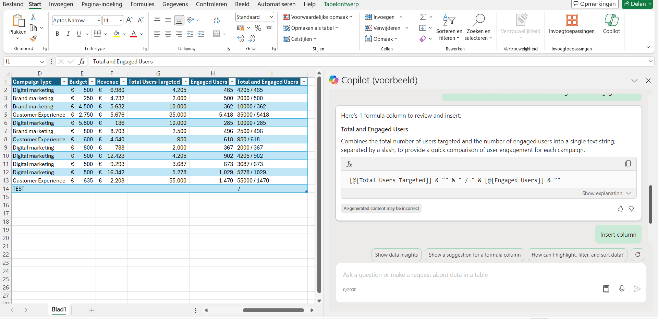
Task: Click Show data insights suggestion
Action: click(397, 255)
